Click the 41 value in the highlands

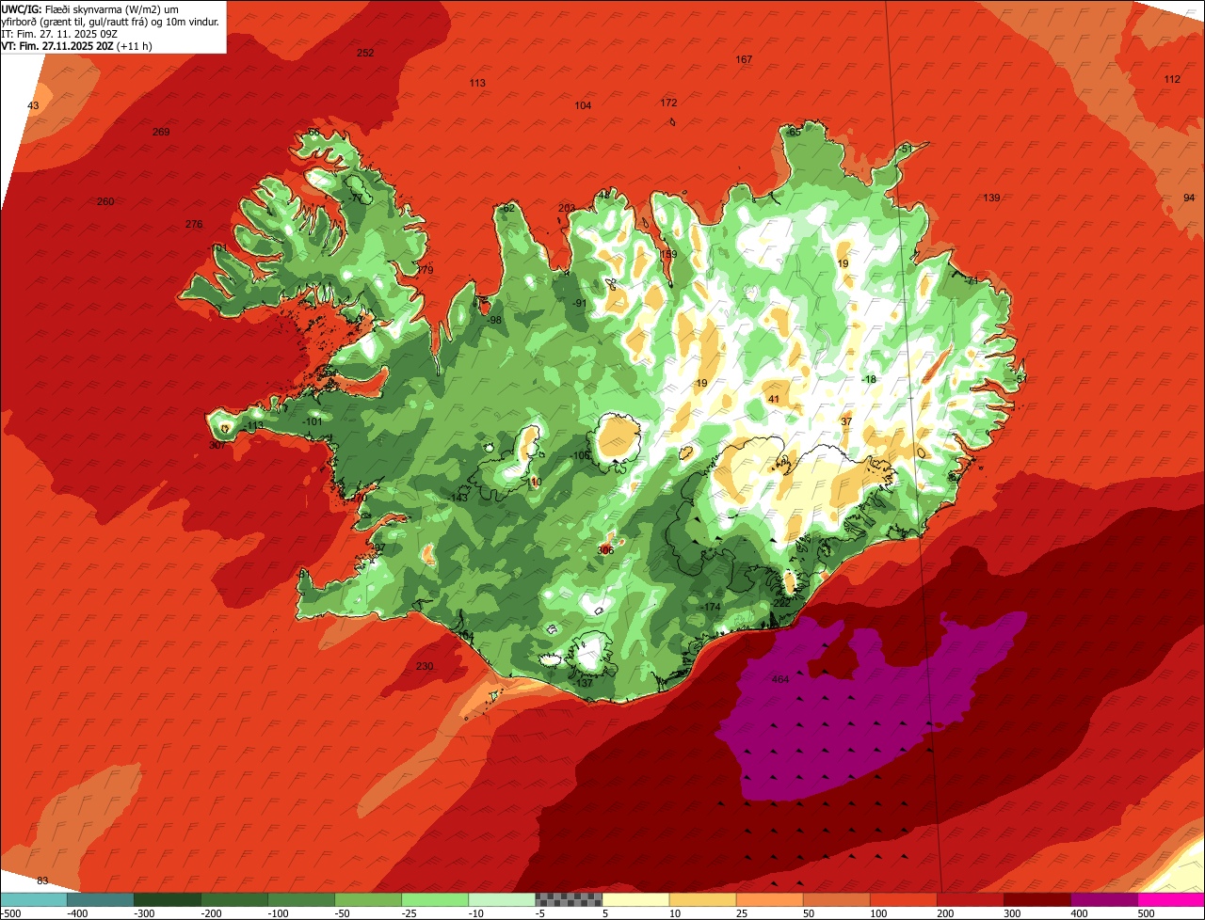click(774, 399)
